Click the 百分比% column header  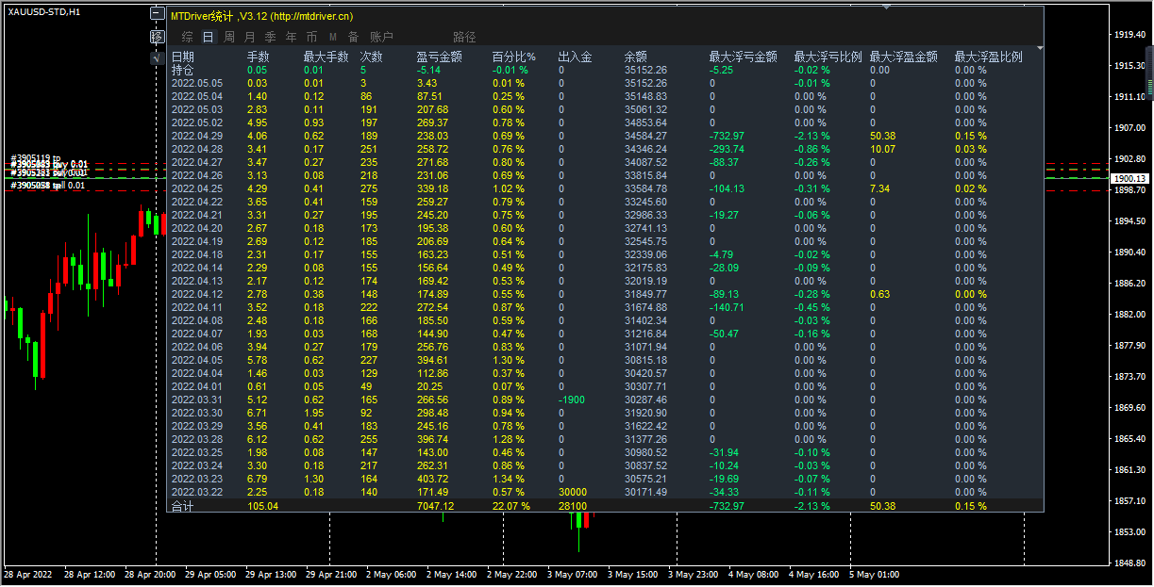513,57
